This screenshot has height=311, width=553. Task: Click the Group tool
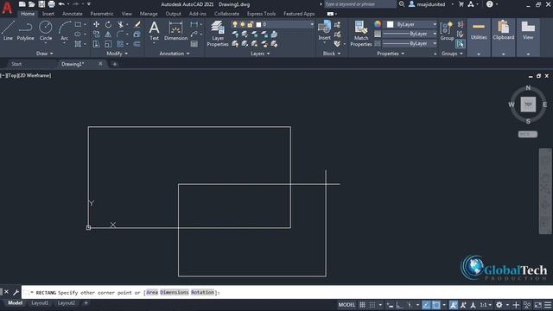(x=447, y=30)
